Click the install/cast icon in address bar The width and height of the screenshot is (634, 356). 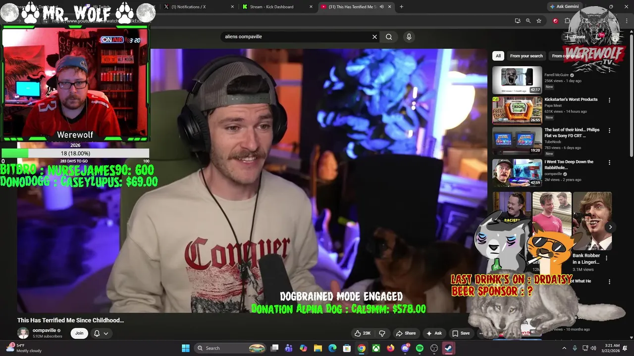(x=518, y=21)
